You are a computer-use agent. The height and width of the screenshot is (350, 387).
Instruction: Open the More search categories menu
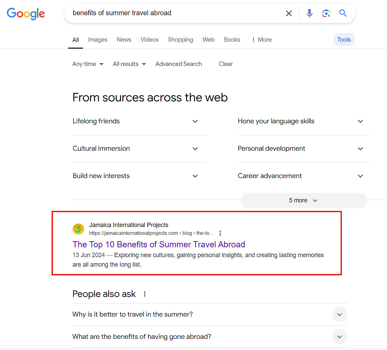[262, 40]
